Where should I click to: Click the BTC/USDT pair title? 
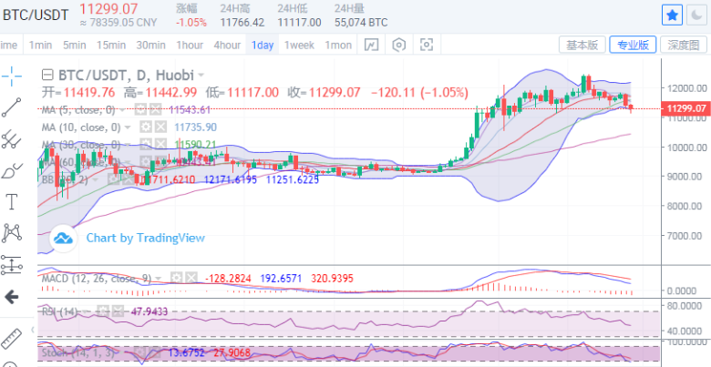(35, 15)
